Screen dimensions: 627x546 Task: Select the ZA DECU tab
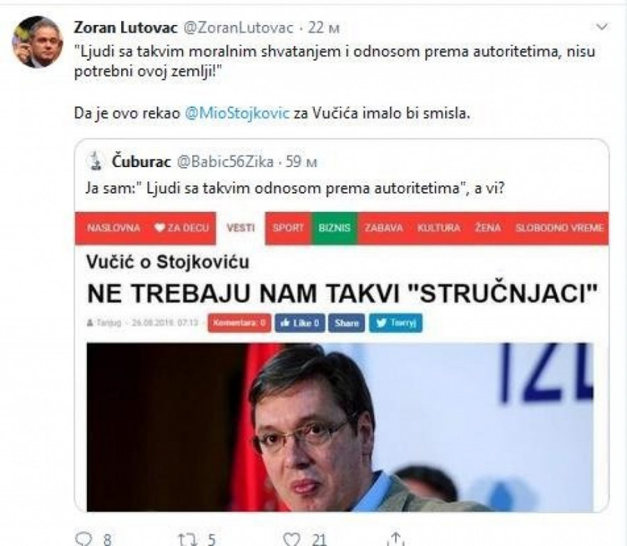pyautogui.click(x=182, y=228)
